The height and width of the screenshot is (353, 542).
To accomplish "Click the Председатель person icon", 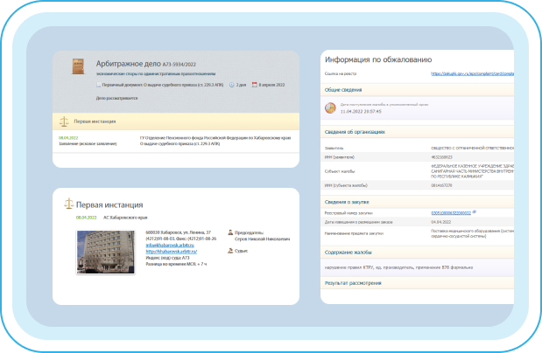I will (230, 232).
